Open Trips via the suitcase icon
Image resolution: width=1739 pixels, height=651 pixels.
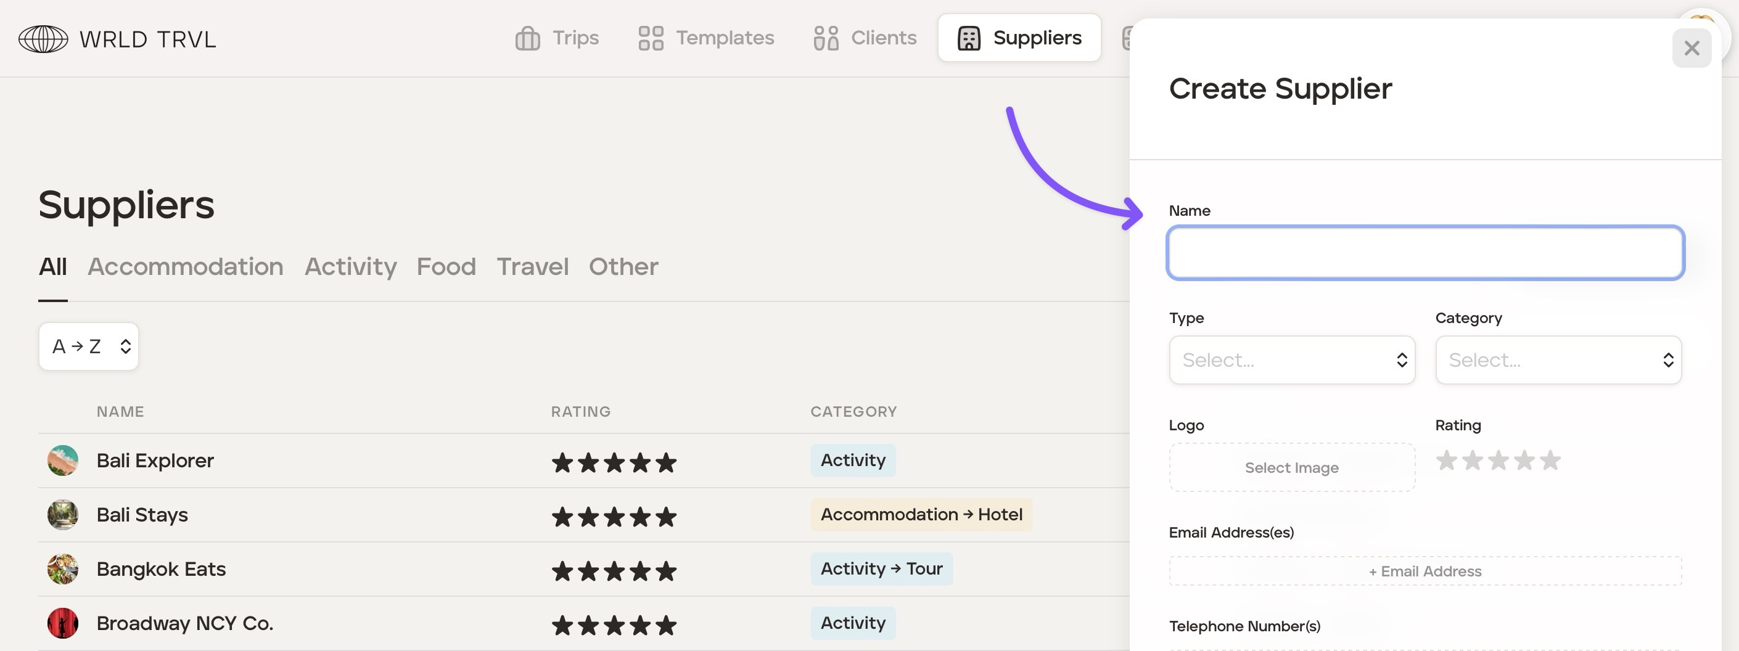point(527,38)
